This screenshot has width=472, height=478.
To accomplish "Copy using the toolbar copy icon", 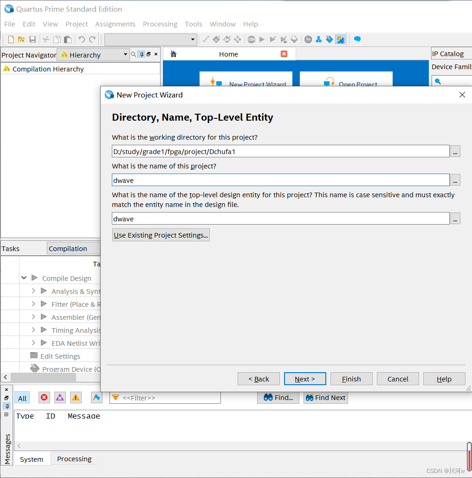I will (57, 39).
